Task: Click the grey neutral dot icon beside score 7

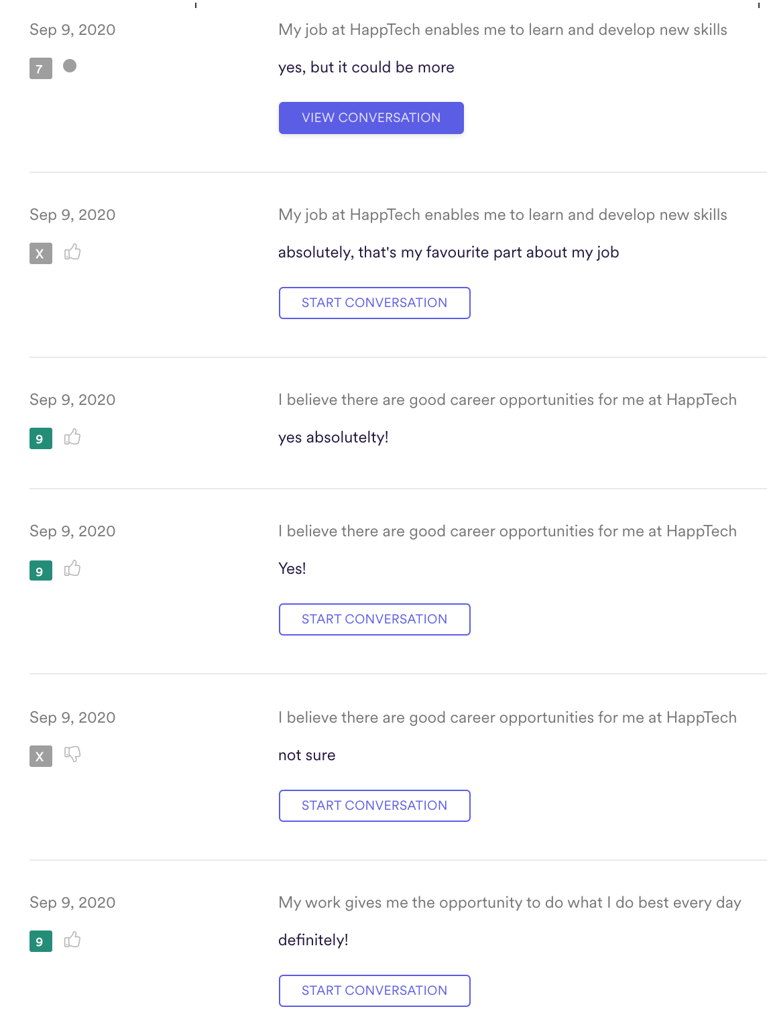Action: [70, 66]
